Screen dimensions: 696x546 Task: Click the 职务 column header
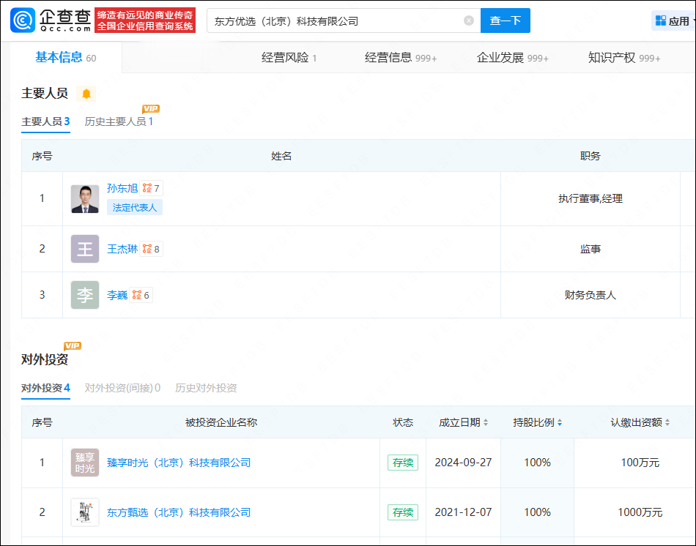[x=590, y=156]
